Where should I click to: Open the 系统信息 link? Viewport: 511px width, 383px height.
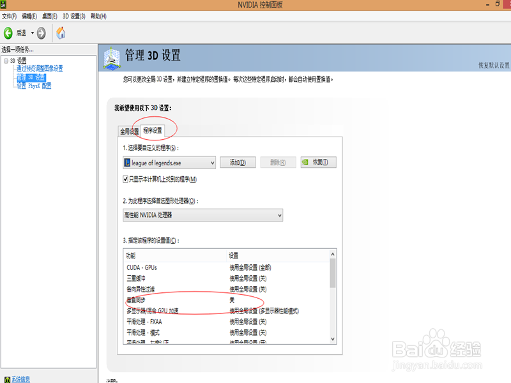tap(21, 379)
